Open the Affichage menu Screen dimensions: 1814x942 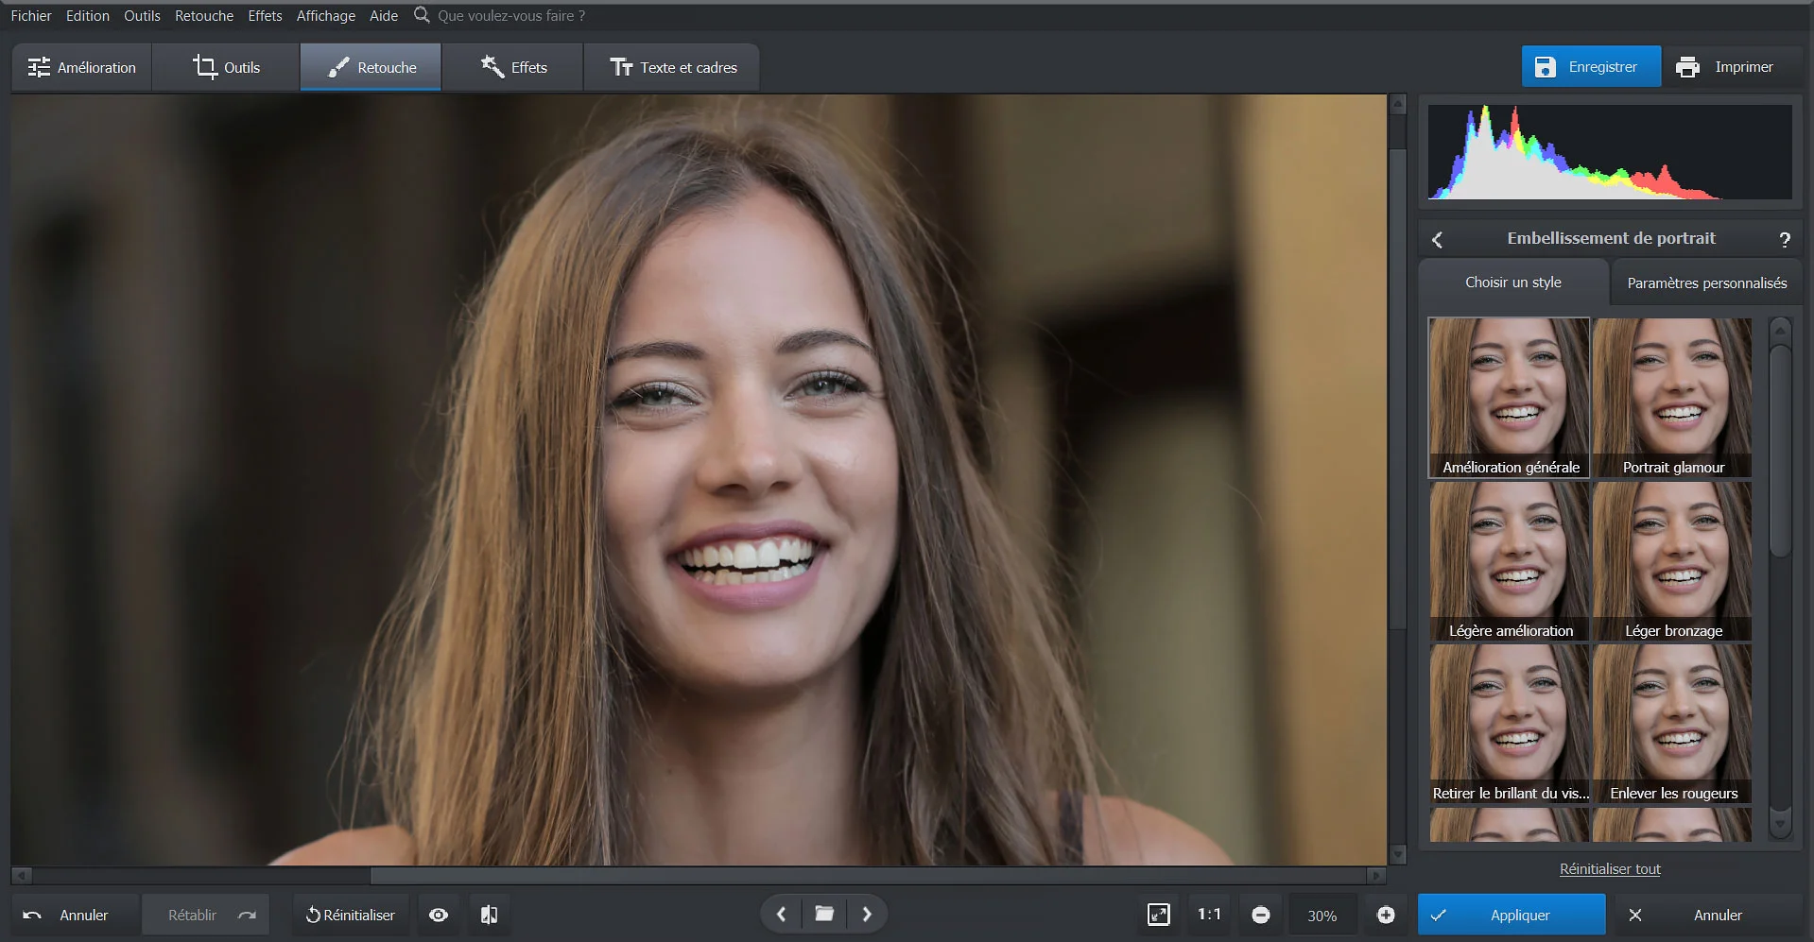pos(326,16)
